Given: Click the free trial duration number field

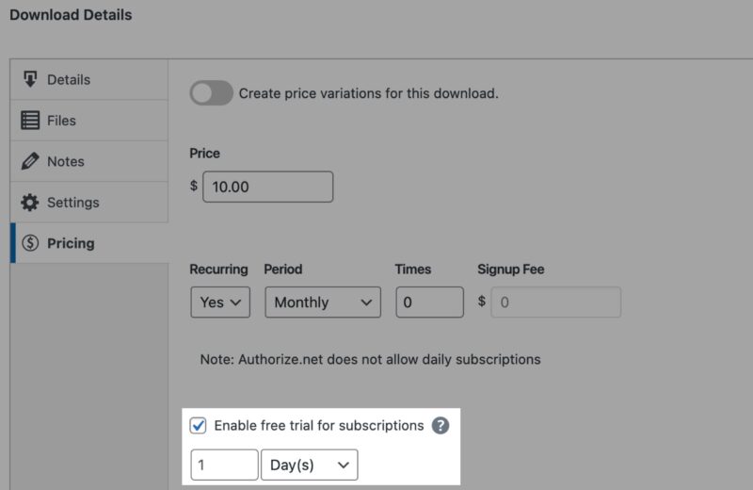Looking at the screenshot, I should (224, 465).
